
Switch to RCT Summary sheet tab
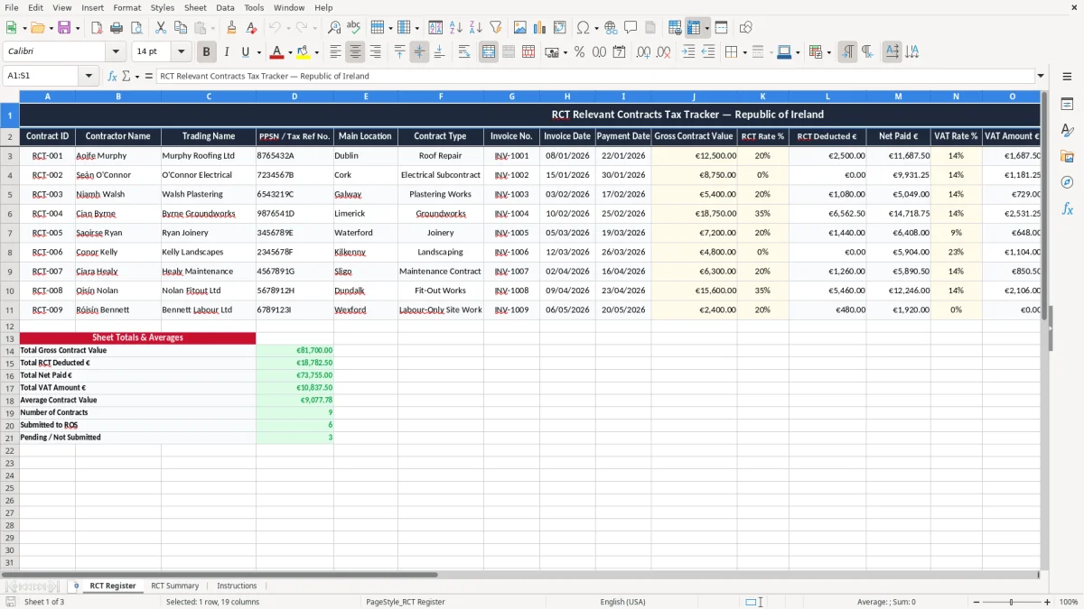pyautogui.click(x=174, y=586)
